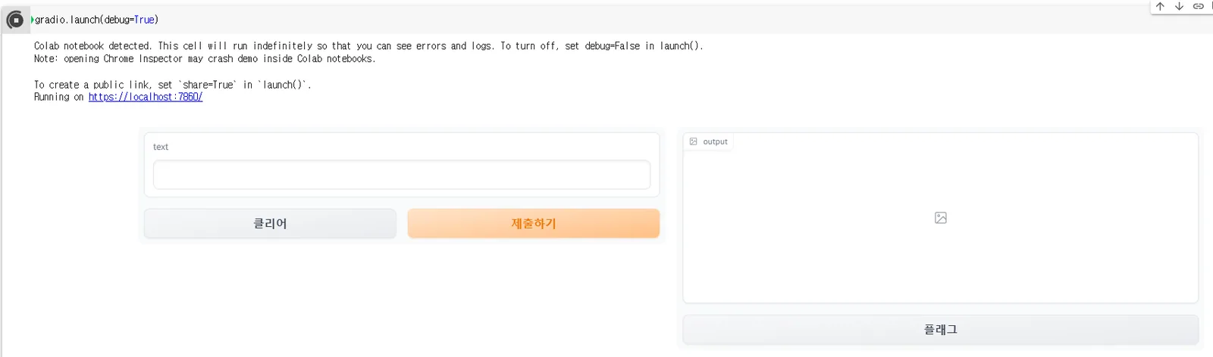
Task: Click the cut-off icon after the link icon
Action: point(1211,6)
